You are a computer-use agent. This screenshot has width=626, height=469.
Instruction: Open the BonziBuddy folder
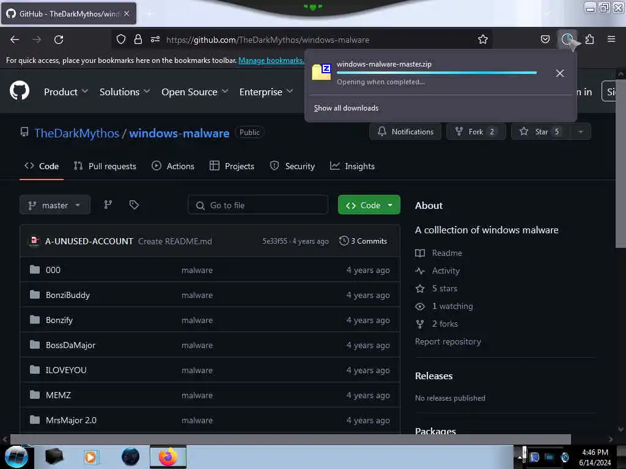[x=68, y=295]
